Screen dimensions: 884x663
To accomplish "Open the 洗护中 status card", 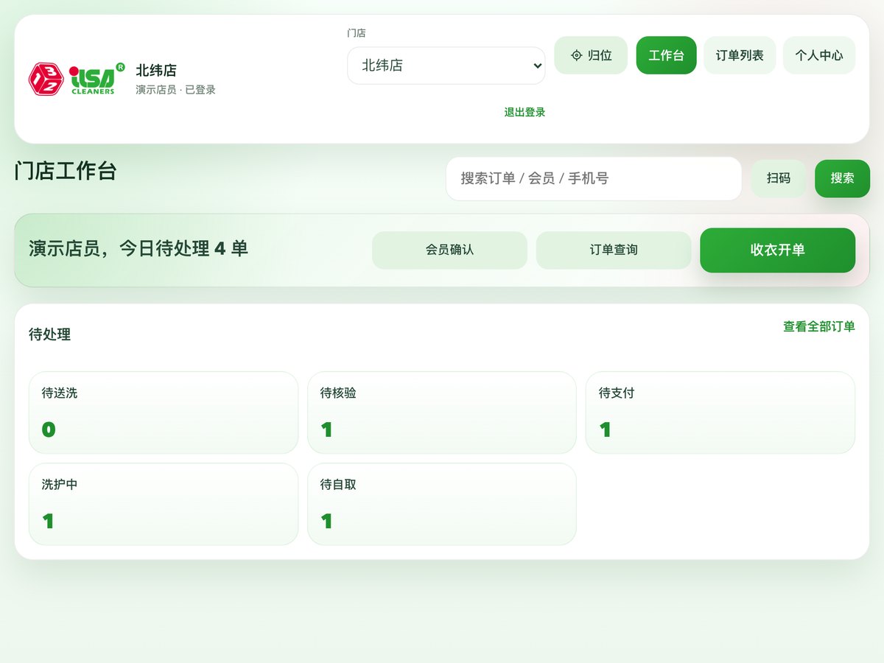I will [x=164, y=504].
